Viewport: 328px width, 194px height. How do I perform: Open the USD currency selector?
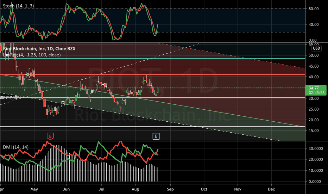coord(316,48)
